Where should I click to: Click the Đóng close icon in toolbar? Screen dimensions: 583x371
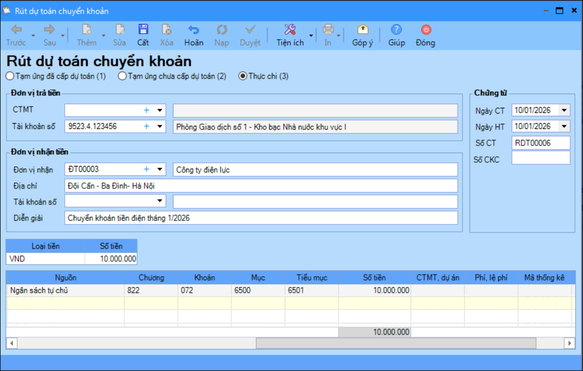pyautogui.click(x=426, y=30)
